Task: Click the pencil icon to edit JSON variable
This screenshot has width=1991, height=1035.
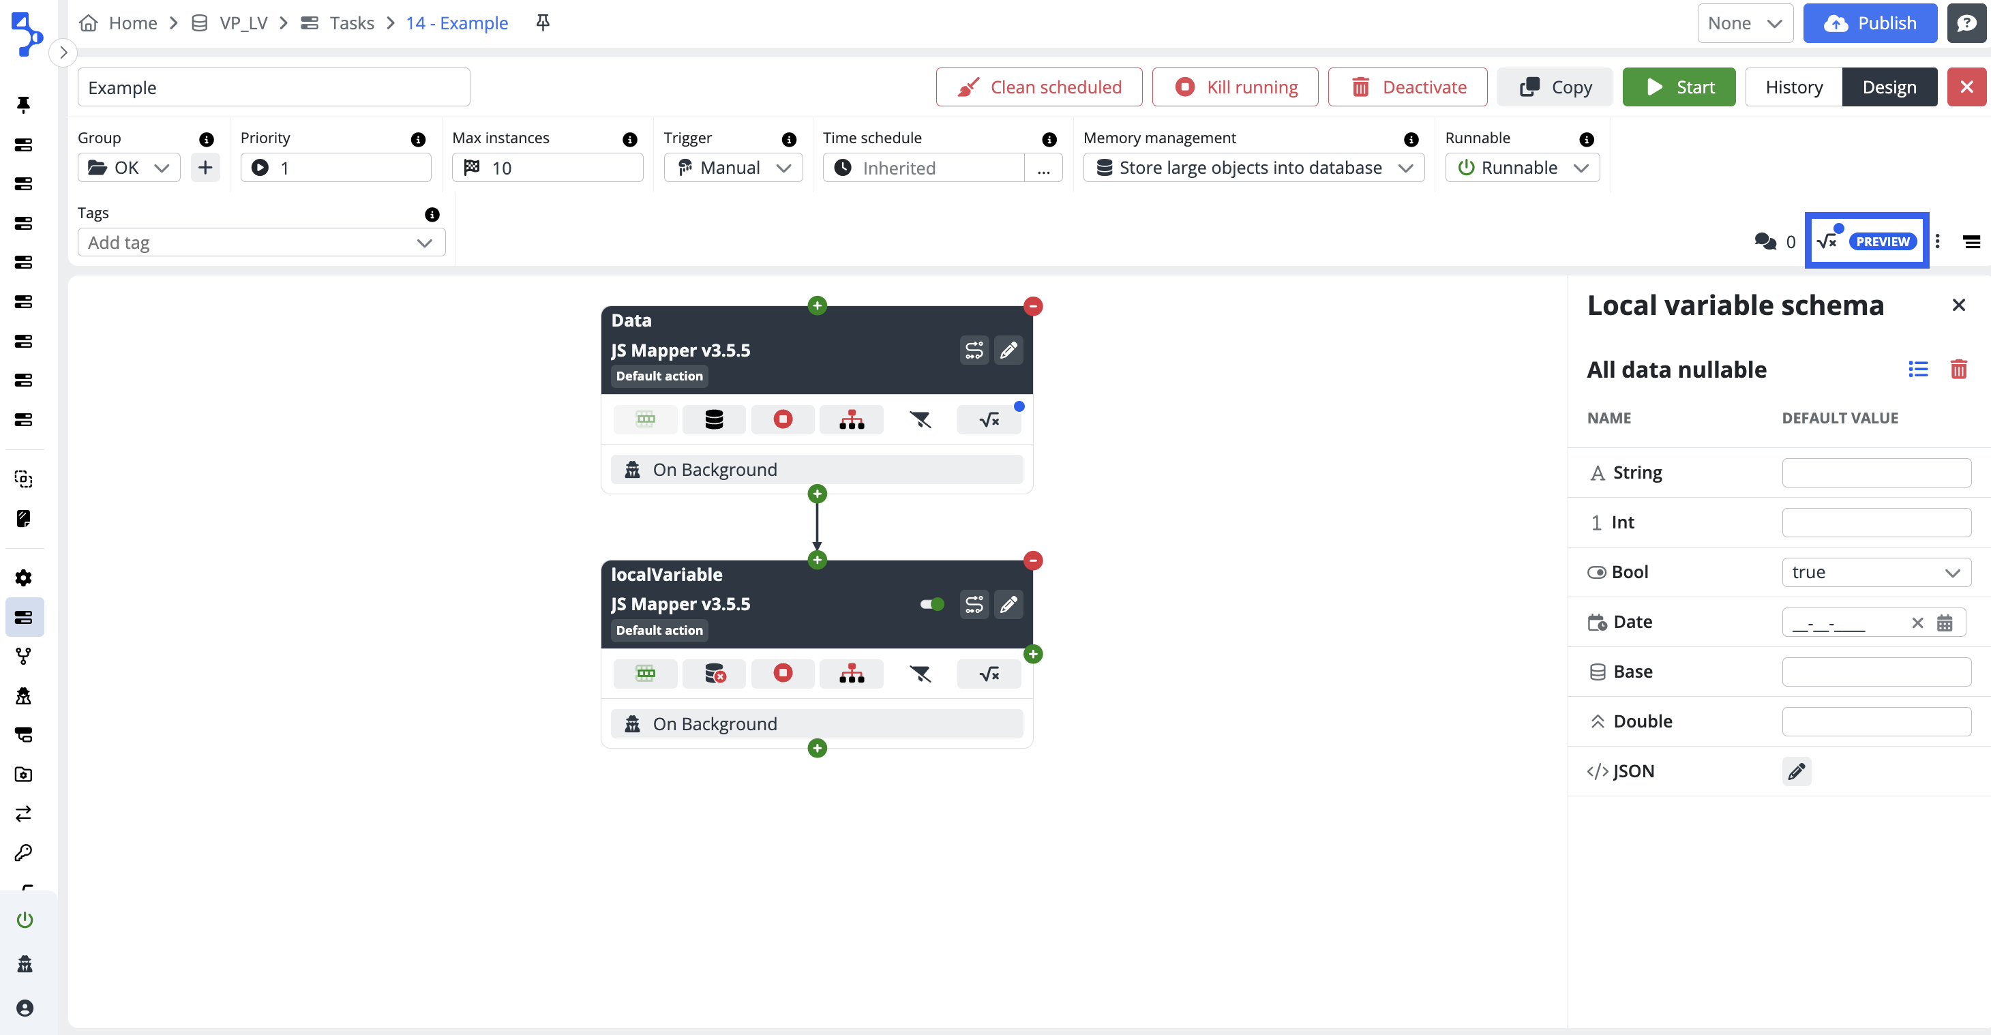Action: 1796,770
